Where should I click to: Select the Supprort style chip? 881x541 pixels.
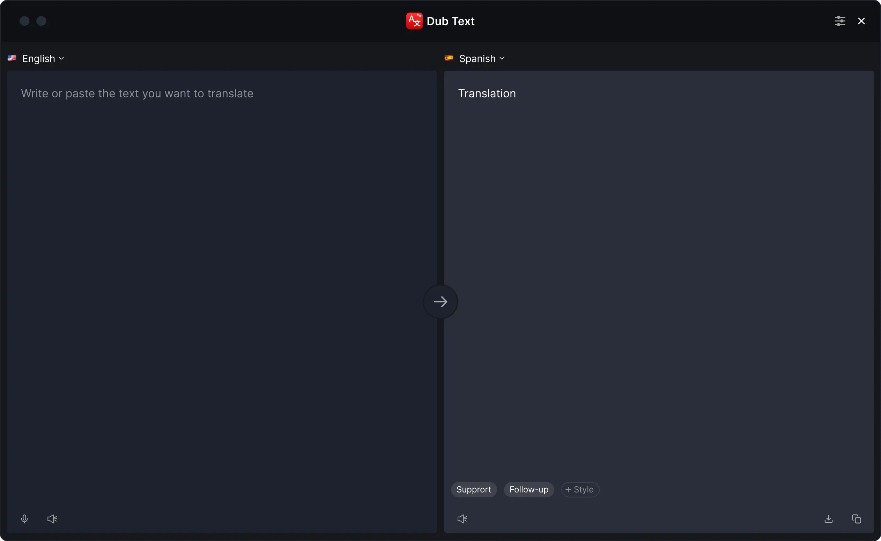(474, 489)
